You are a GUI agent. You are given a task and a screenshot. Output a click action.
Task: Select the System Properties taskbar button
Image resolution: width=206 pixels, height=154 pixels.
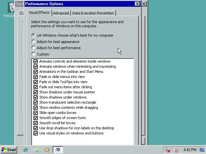click(x=58, y=150)
